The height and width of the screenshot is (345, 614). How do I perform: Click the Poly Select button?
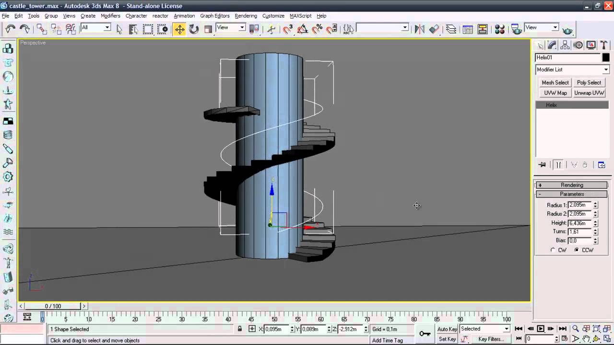coord(589,82)
